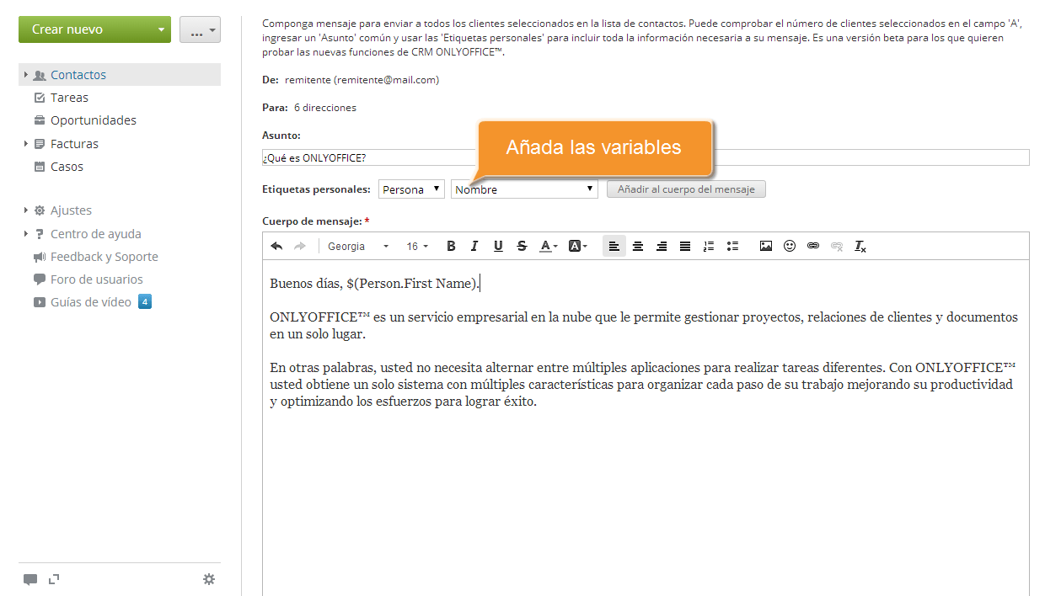Open Foro de usuarios link
Image resolution: width=1045 pixels, height=596 pixels.
click(x=97, y=279)
